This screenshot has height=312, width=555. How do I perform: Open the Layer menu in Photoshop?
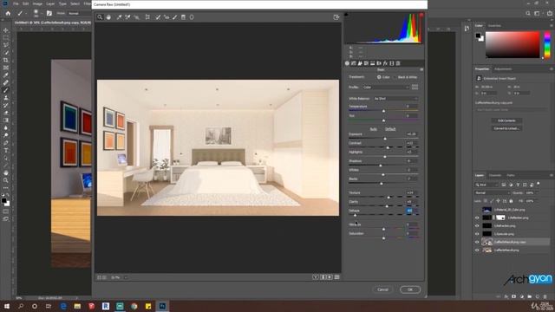pyautogui.click(x=50, y=3)
